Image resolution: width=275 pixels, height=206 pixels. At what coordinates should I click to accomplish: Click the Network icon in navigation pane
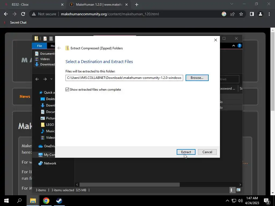pos(41,163)
